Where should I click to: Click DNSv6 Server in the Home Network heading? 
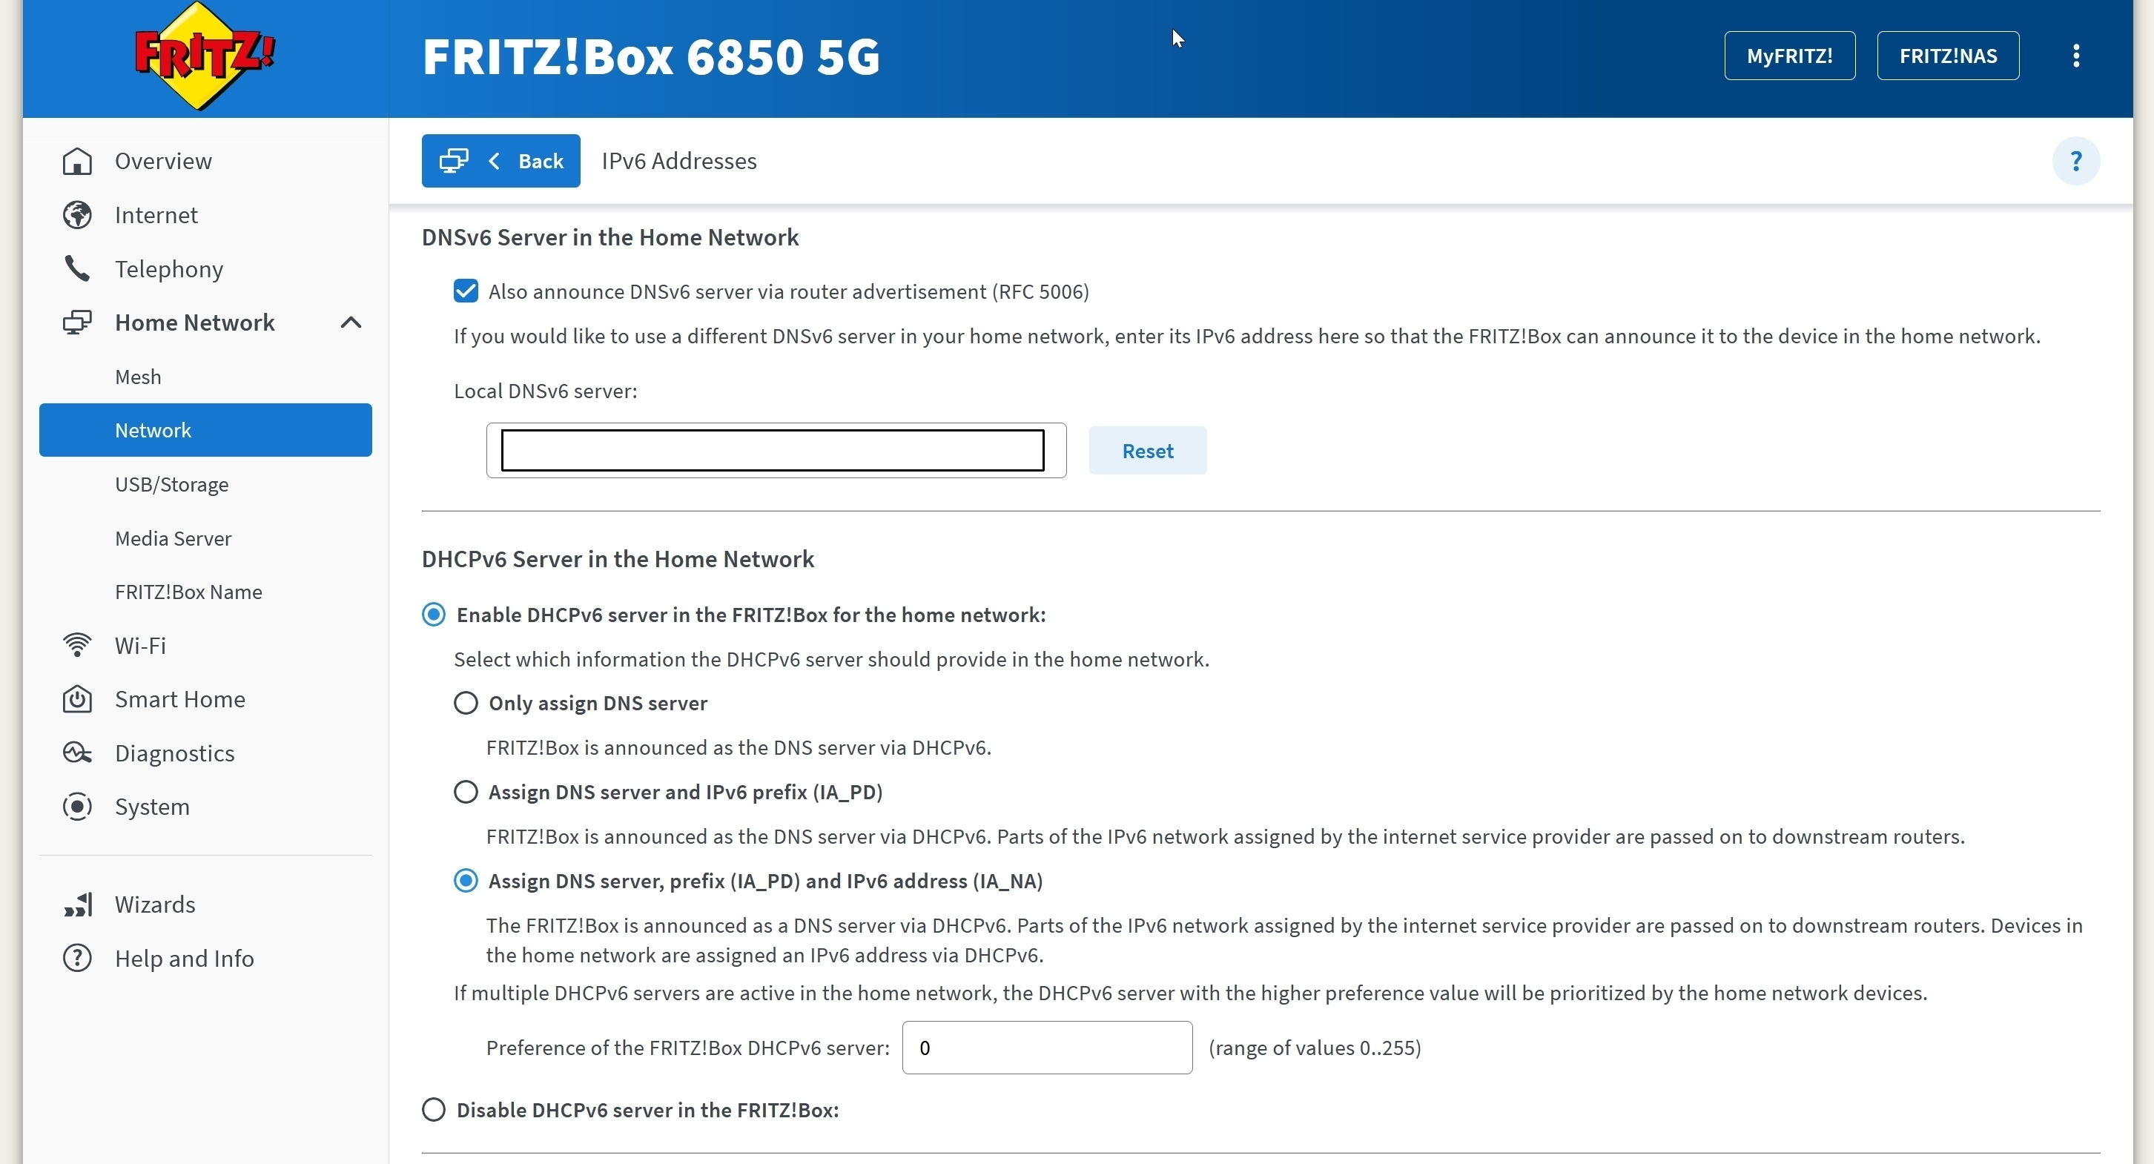(x=610, y=237)
